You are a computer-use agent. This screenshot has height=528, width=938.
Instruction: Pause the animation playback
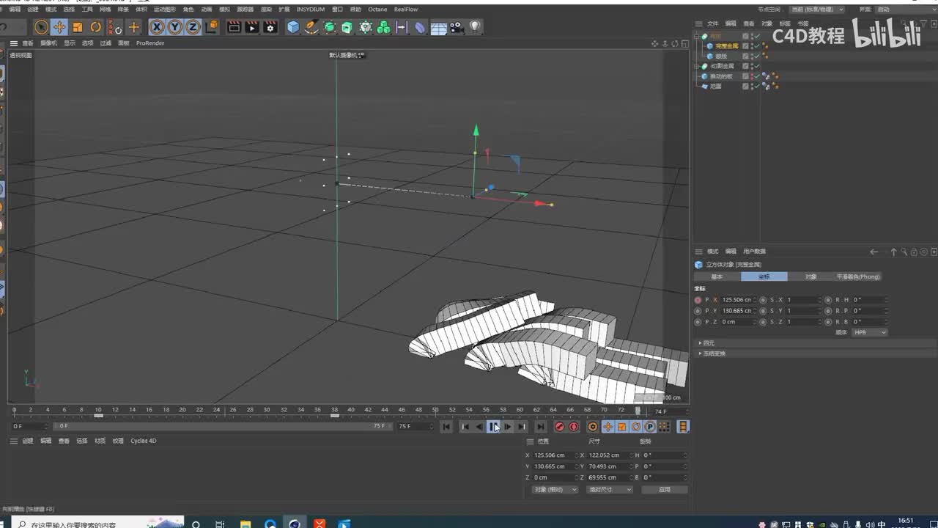tap(493, 427)
